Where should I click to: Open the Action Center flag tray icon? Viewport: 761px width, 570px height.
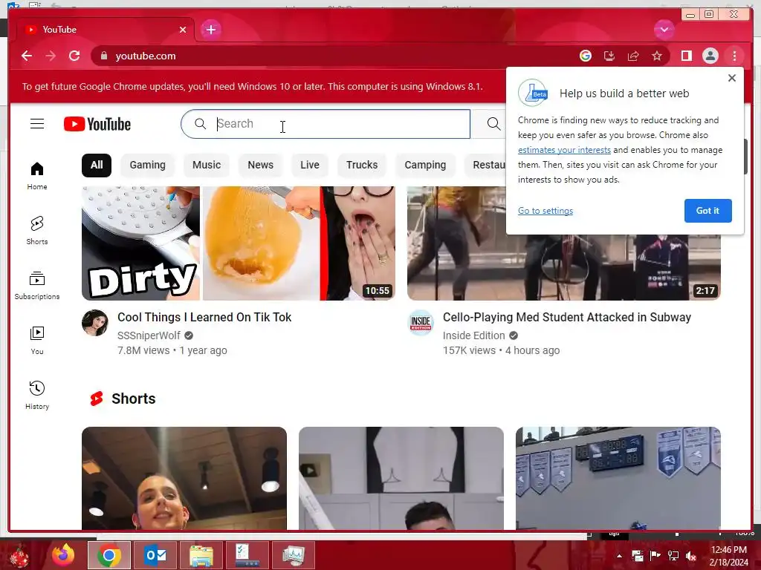pos(655,556)
